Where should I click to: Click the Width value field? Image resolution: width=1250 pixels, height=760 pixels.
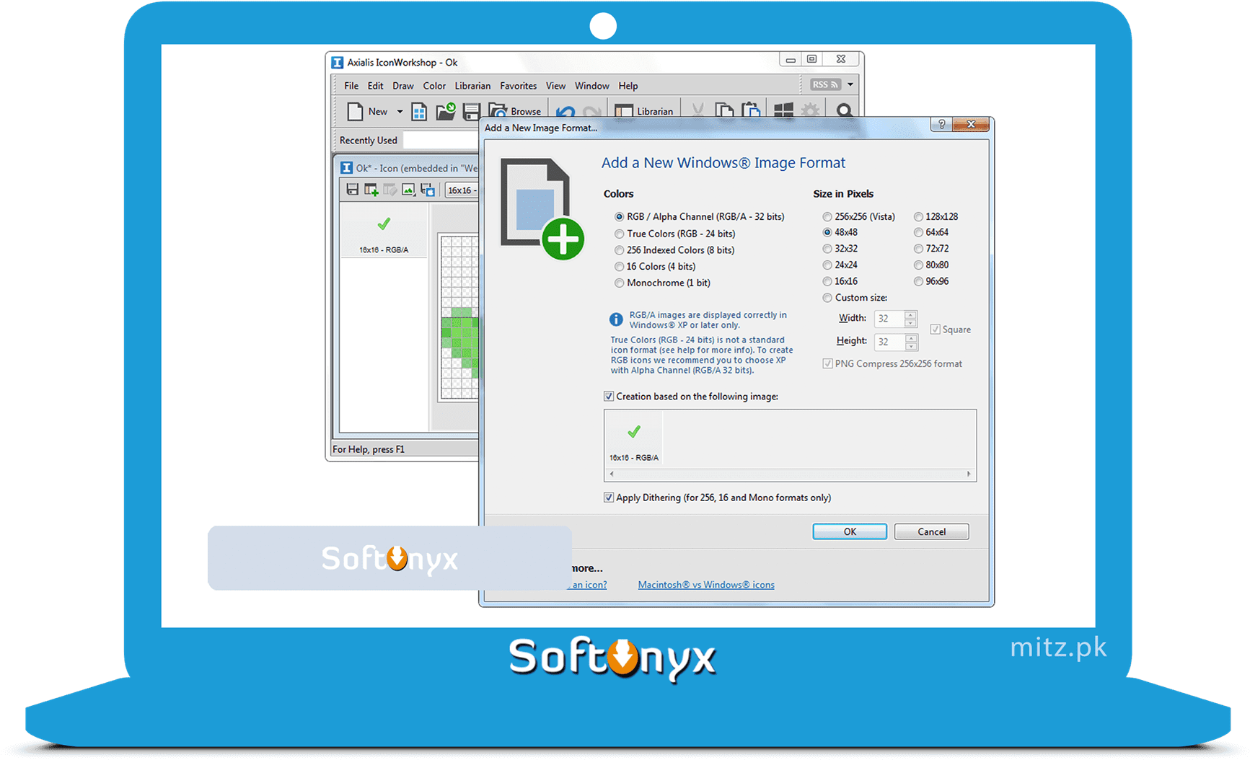pyautogui.click(x=889, y=319)
